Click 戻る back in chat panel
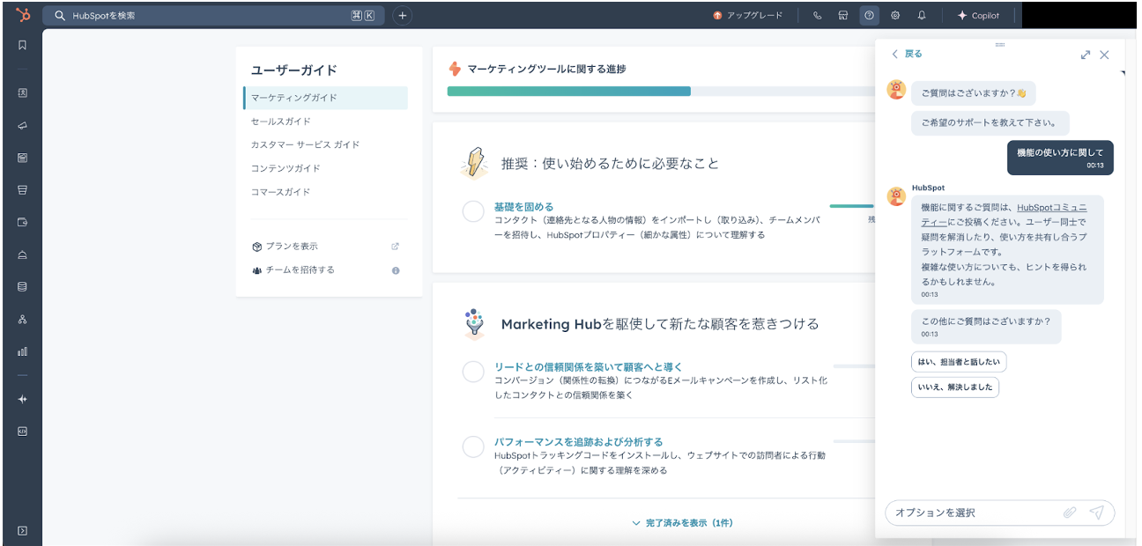The height and width of the screenshot is (546, 1142). [x=907, y=55]
